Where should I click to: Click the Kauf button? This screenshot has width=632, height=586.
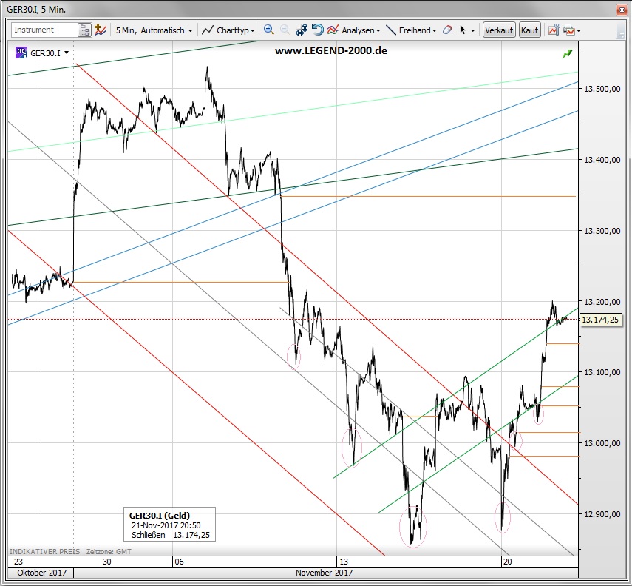point(529,30)
